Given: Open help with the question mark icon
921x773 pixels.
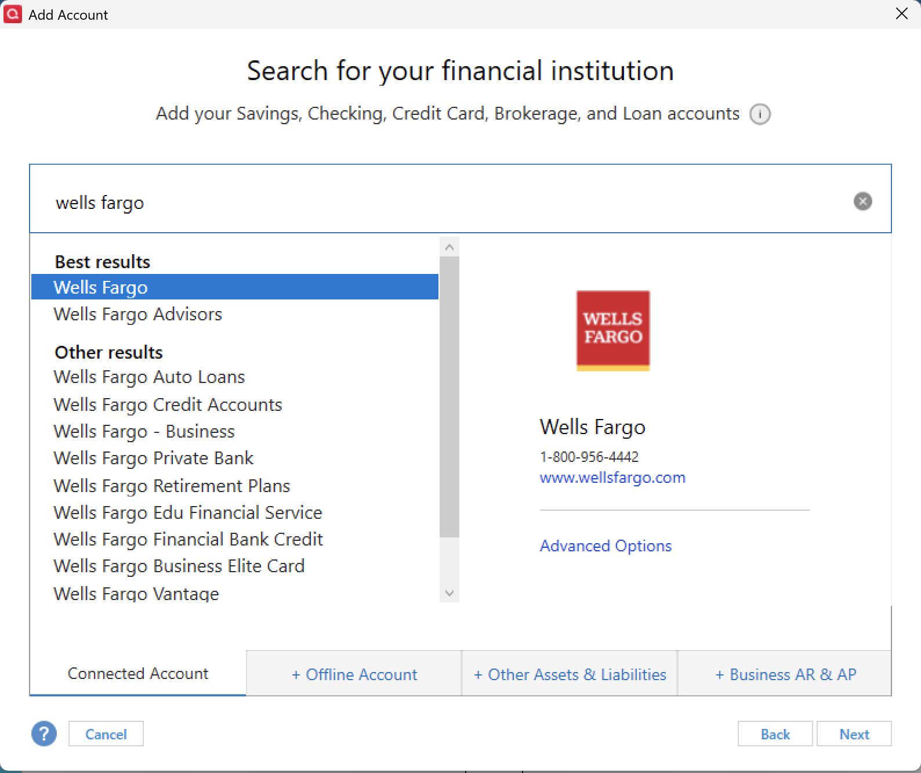Looking at the screenshot, I should point(44,734).
